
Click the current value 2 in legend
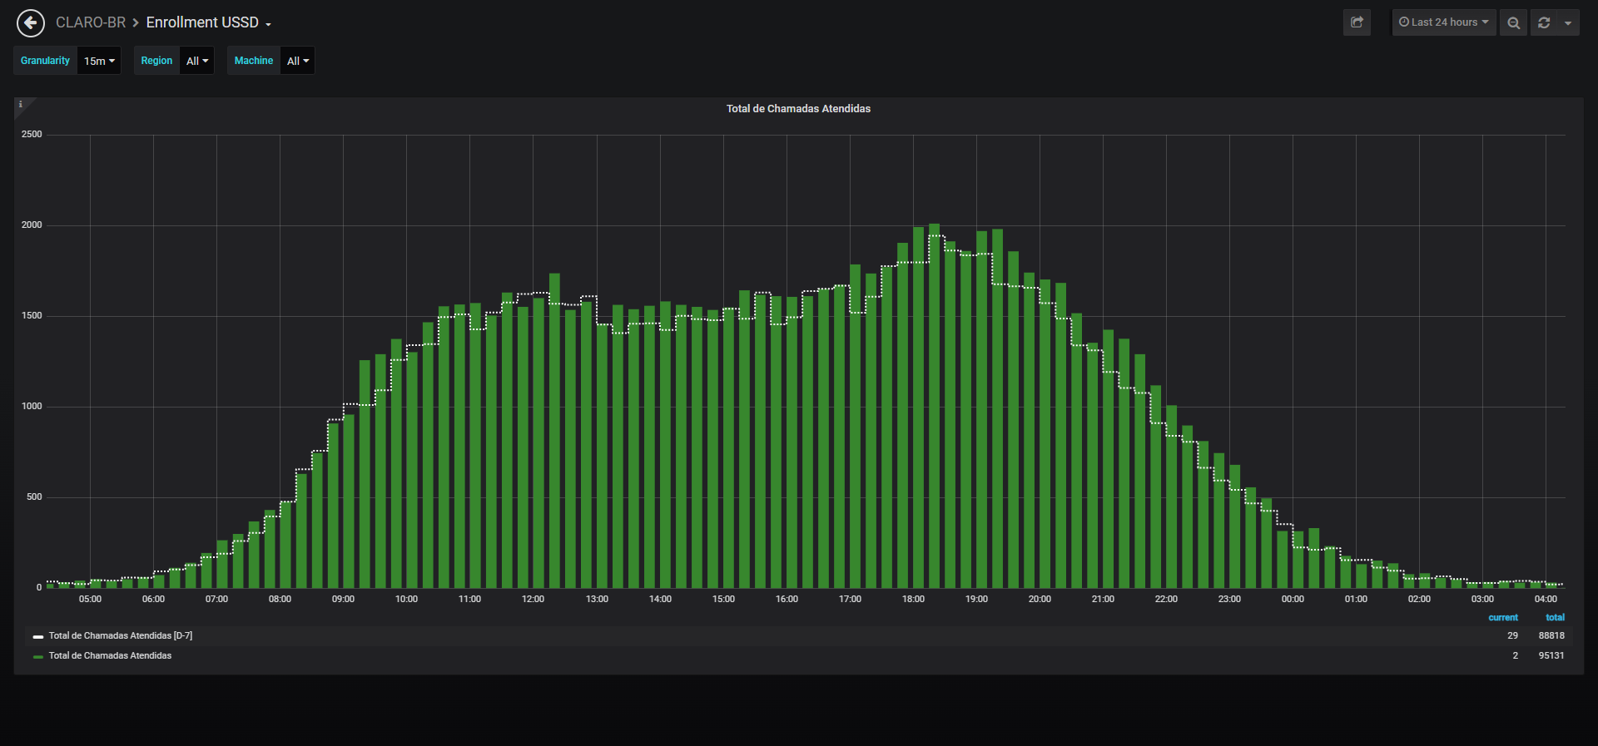coord(1515,655)
